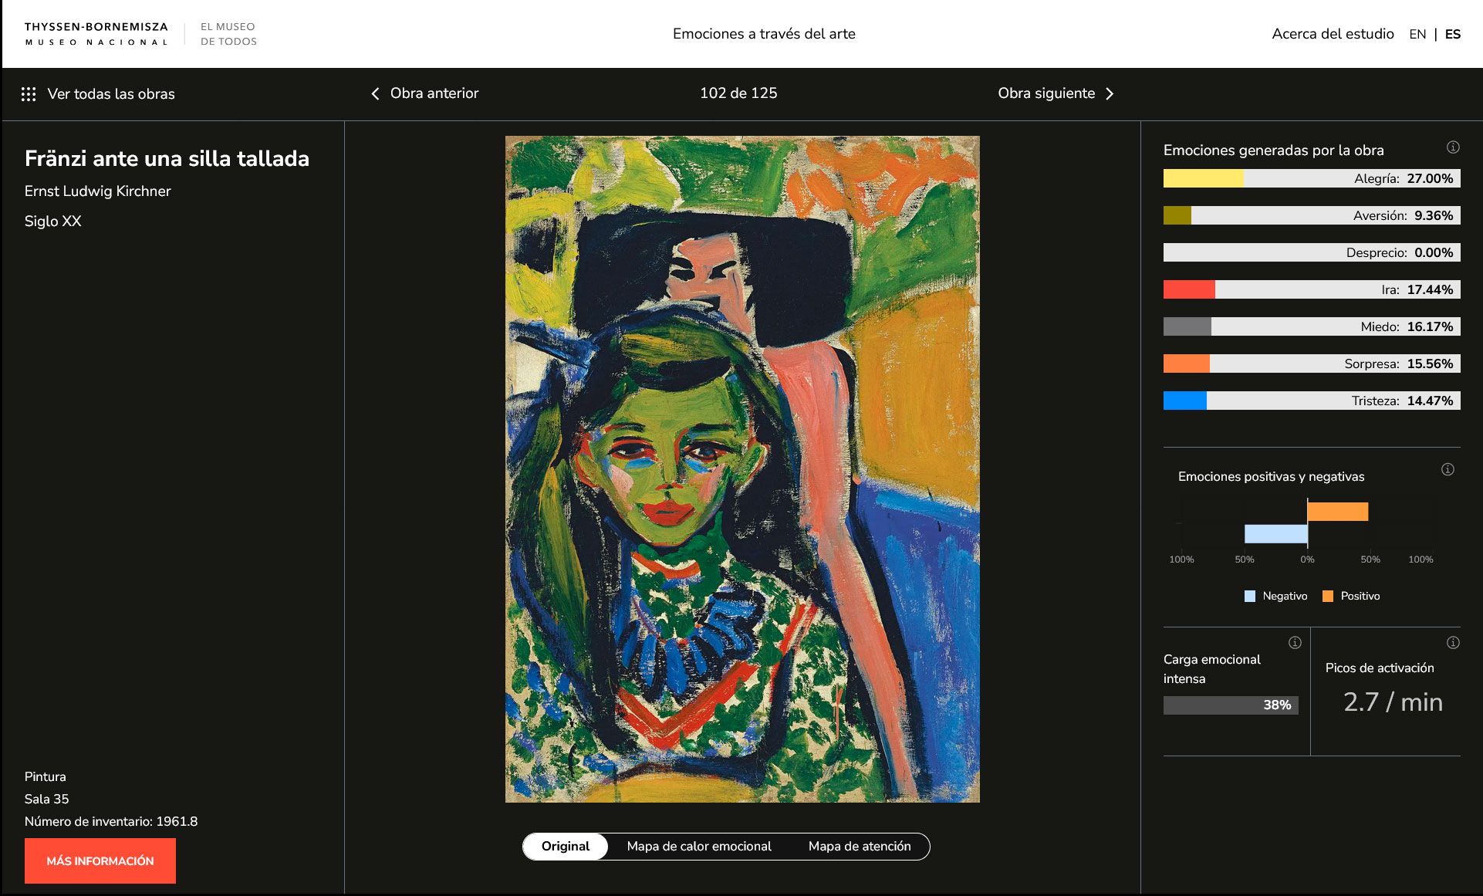Click the Sala 35 text
Screen dimensions: 1483x896
(46, 799)
